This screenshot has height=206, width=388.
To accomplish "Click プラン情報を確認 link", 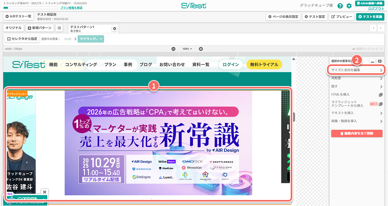I will pos(71,8).
